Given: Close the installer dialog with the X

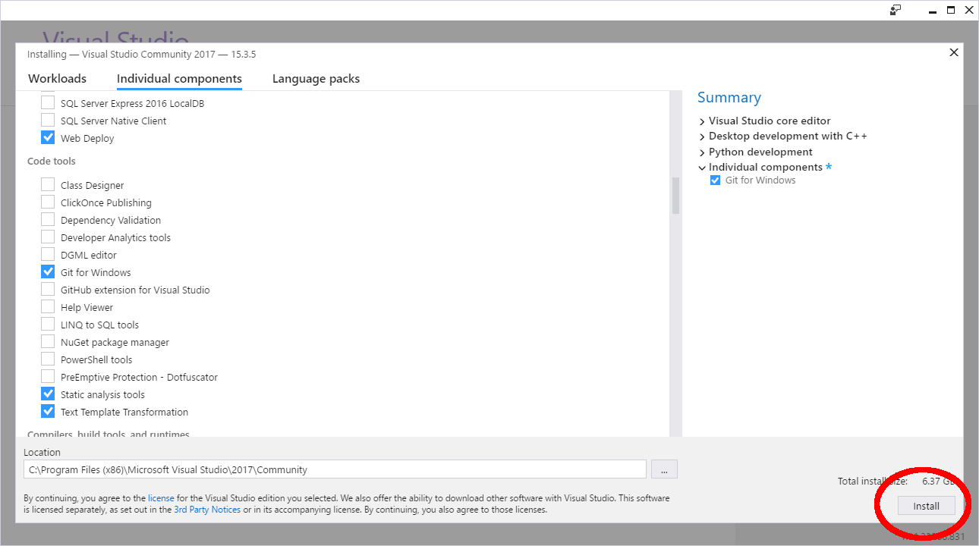Looking at the screenshot, I should [x=954, y=52].
